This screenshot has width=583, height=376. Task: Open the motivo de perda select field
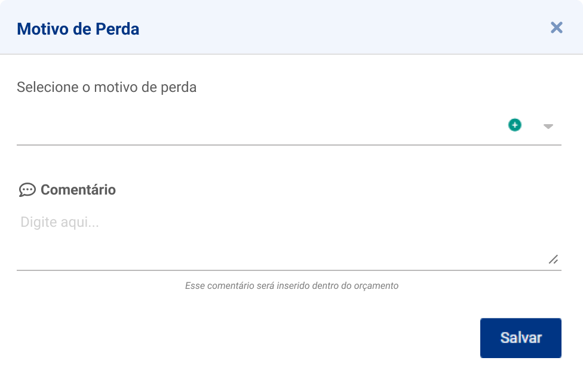coord(257,127)
